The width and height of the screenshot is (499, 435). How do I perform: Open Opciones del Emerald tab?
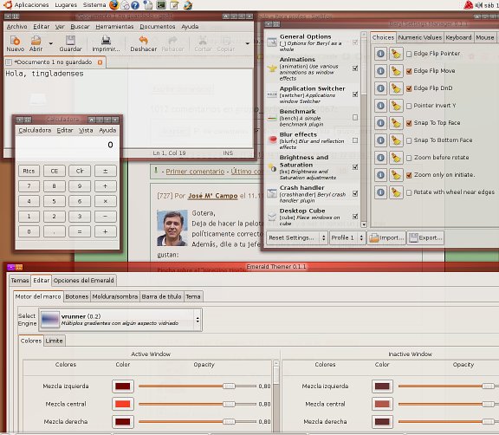[x=83, y=281]
